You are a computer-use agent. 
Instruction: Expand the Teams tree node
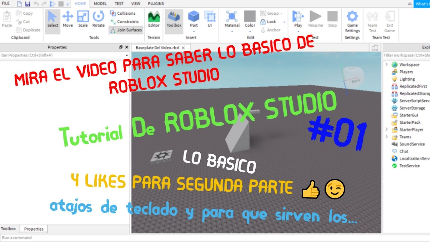click(387, 137)
